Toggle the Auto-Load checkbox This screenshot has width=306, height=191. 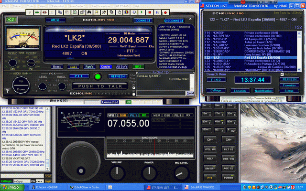tap(282, 74)
